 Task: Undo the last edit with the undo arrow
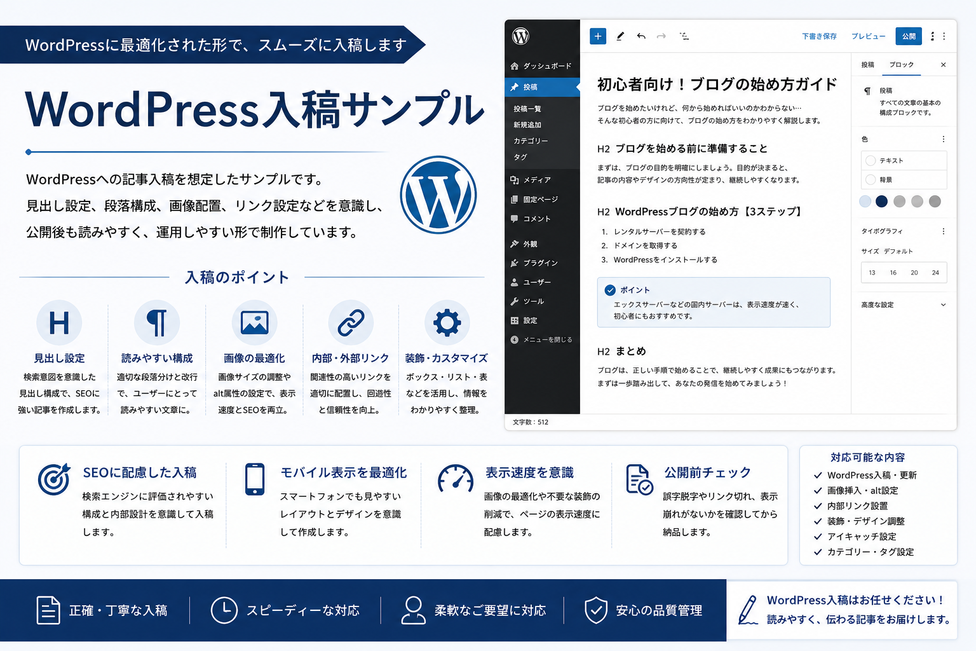tap(641, 36)
